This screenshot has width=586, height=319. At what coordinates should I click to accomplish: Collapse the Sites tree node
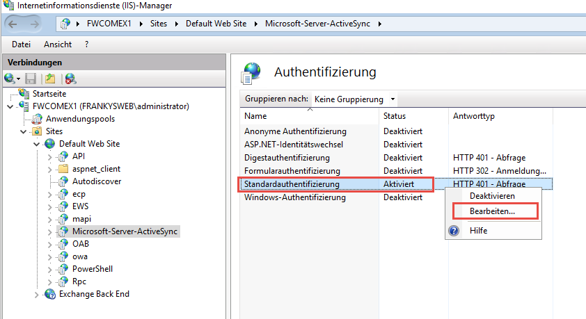[x=24, y=131]
